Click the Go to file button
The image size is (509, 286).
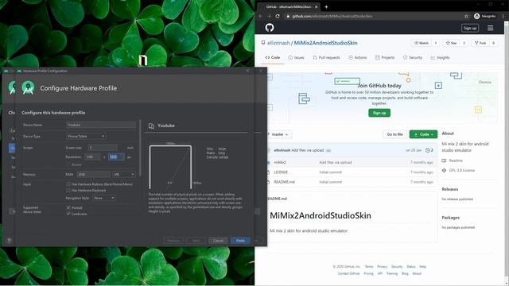point(394,134)
